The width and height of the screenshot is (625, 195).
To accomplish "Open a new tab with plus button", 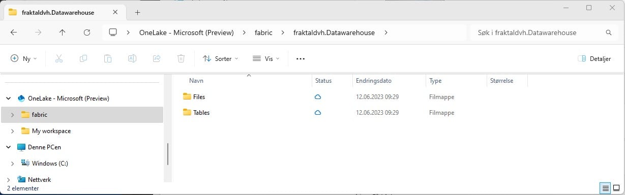I will pyautogui.click(x=137, y=12).
